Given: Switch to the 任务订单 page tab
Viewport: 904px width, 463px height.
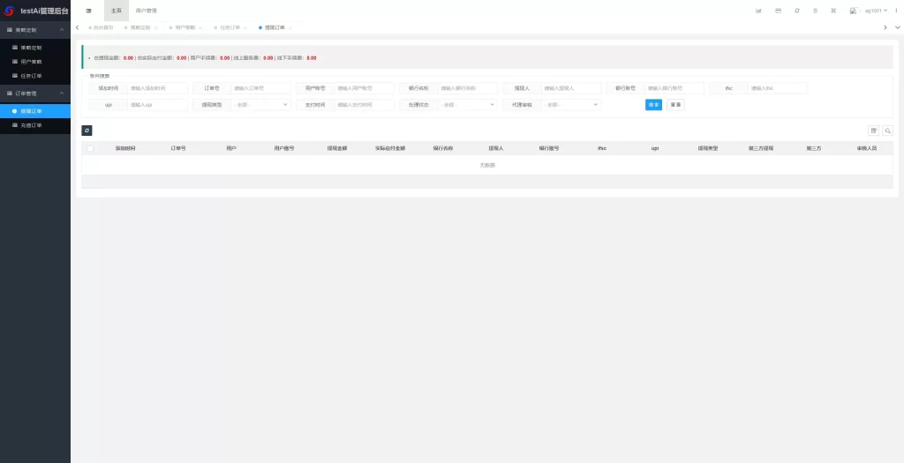Looking at the screenshot, I should coord(230,27).
